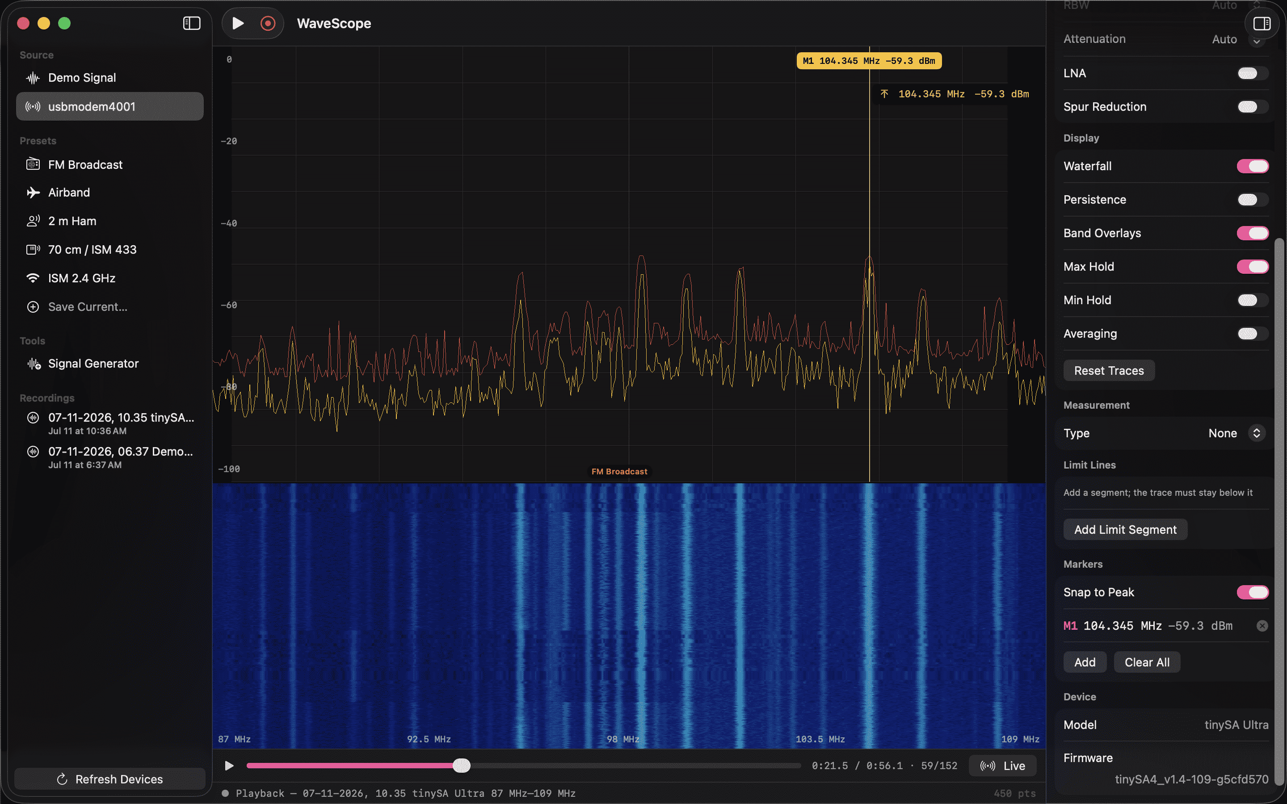
Task: Click the FM Broadcast band overlay label
Action: tap(619, 472)
